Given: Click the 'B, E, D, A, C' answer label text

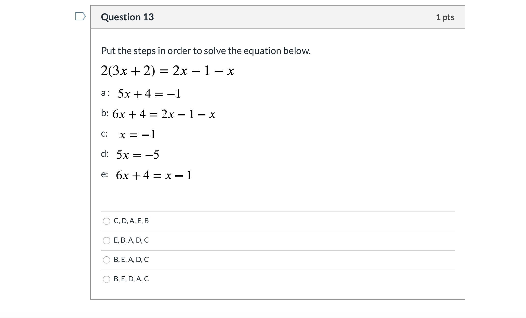Looking at the screenshot, I should (131, 279).
